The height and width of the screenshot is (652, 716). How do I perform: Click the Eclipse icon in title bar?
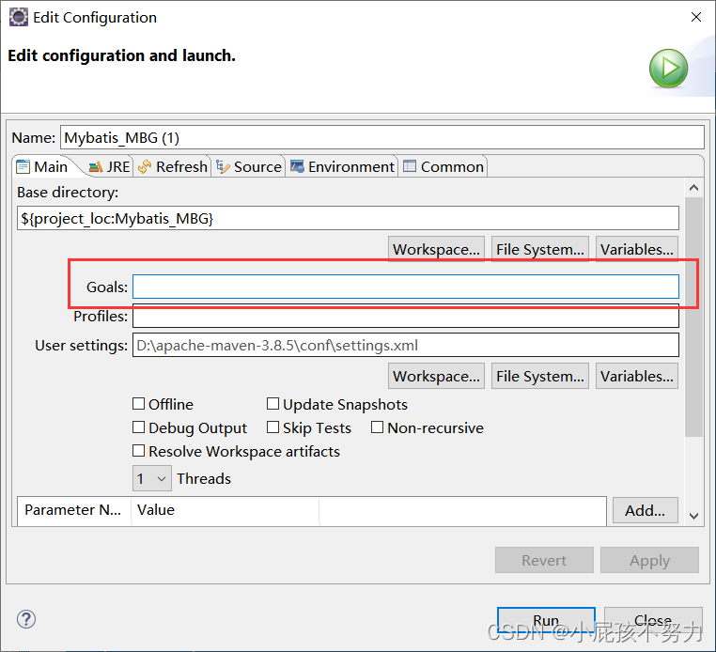[18, 17]
